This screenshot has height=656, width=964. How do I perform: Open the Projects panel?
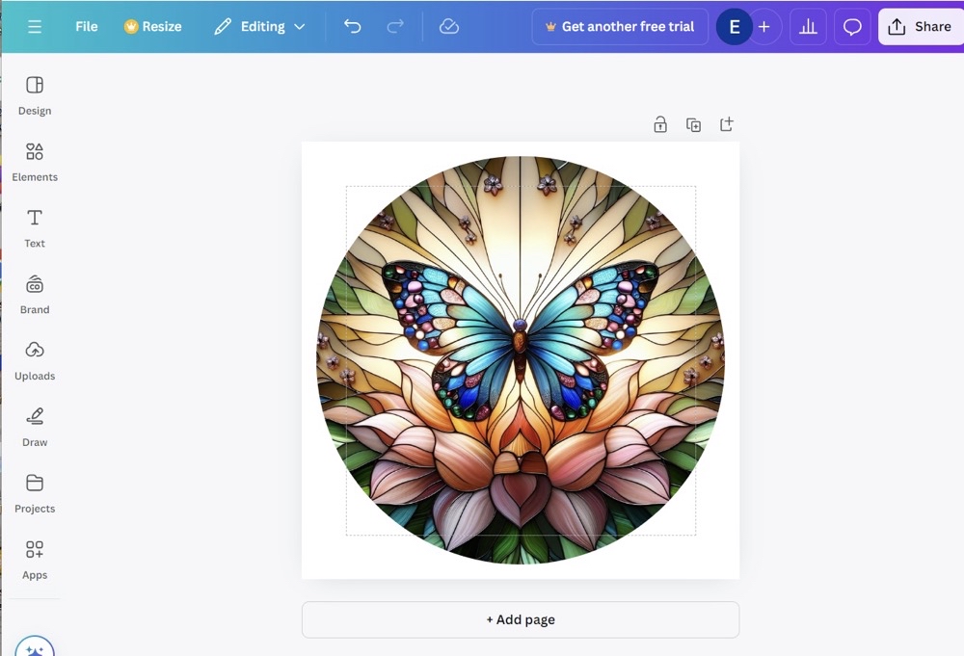[35, 494]
